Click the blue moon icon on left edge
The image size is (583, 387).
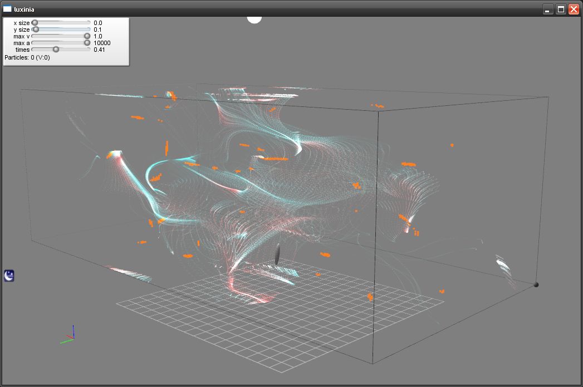pos(9,275)
